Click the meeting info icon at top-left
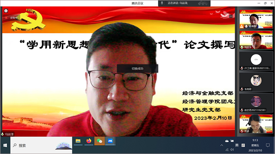The height and width of the screenshot is (154, 275). point(6,11)
